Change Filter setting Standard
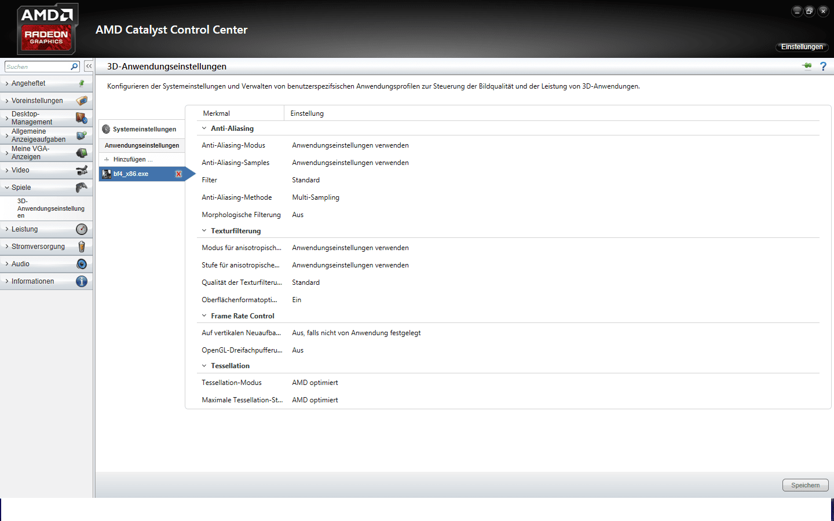 click(306, 180)
